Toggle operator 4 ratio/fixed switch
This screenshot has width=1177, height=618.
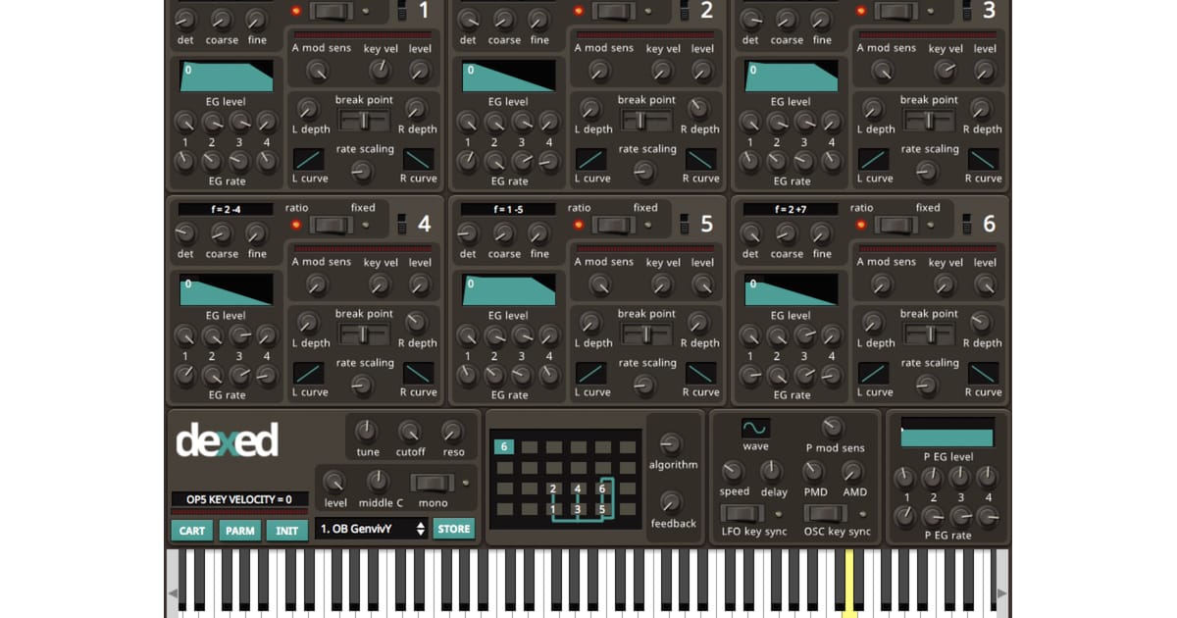(331, 225)
